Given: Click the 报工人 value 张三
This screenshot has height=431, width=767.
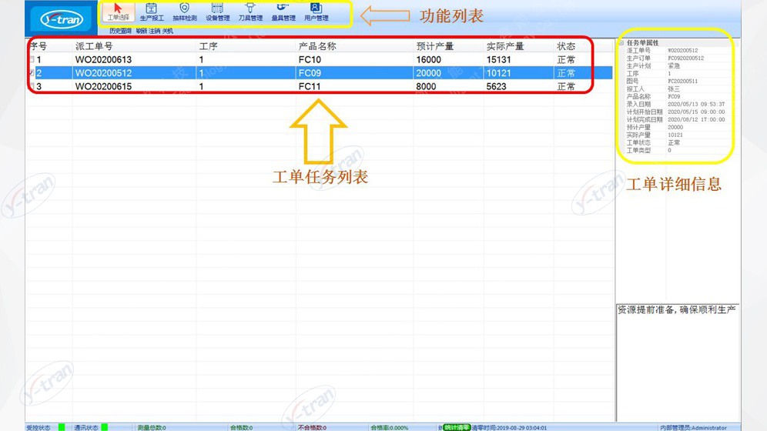Looking at the screenshot, I should click(x=674, y=89).
